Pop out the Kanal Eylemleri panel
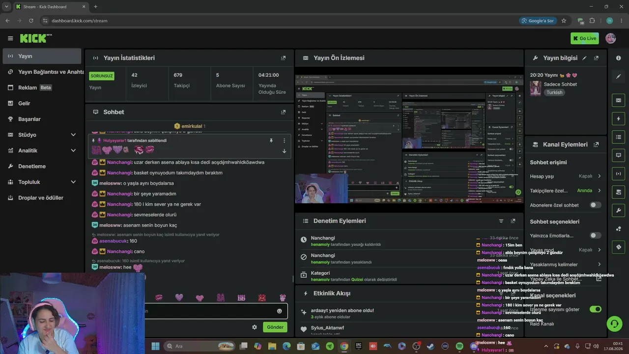Image resolution: width=629 pixels, height=354 pixels. coord(596,145)
